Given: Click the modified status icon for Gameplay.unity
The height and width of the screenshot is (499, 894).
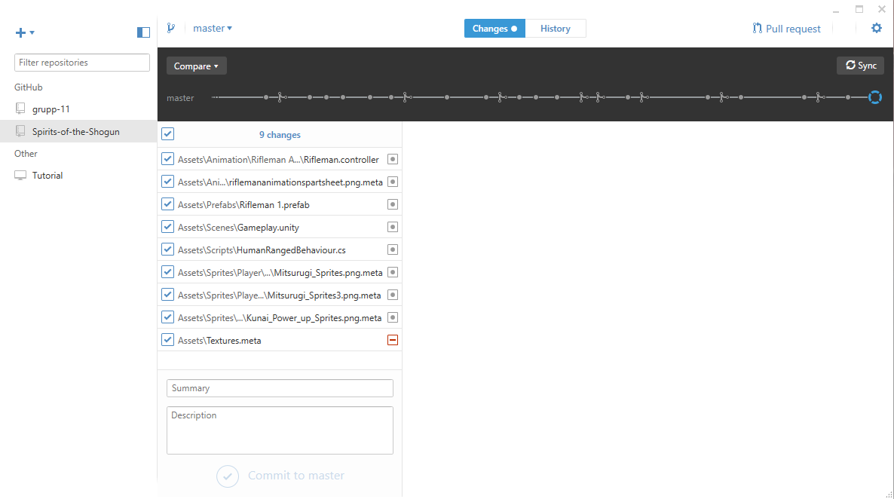Looking at the screenshot, I should pos(392,226).
